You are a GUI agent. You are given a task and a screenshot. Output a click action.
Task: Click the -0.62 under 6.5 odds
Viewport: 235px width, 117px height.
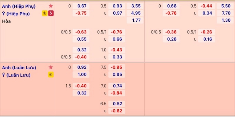tap(117, 111)
